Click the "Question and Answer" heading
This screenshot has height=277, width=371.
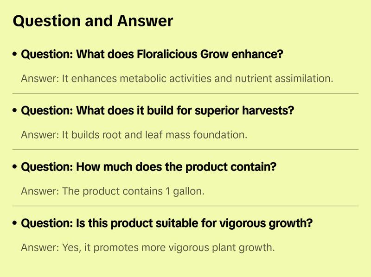93,21
